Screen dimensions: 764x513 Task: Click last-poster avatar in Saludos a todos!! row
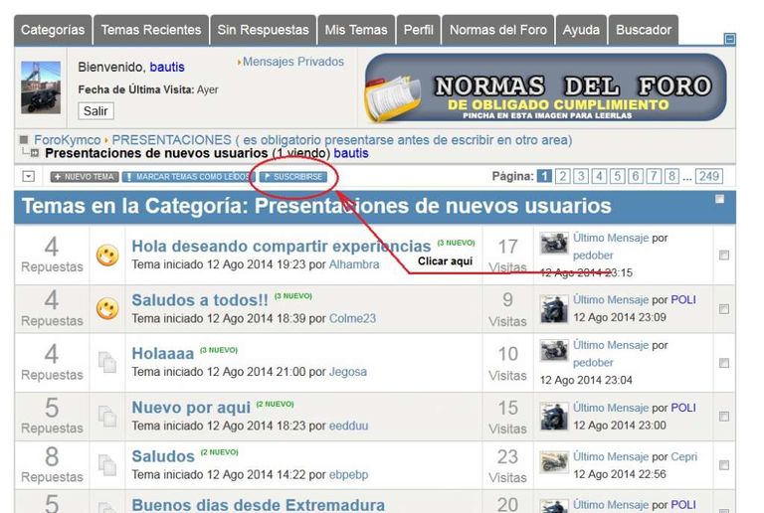(554, 309)
